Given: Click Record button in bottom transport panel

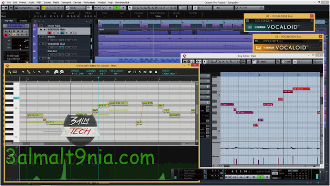Looking at the screenshot, I should [267, 177].
